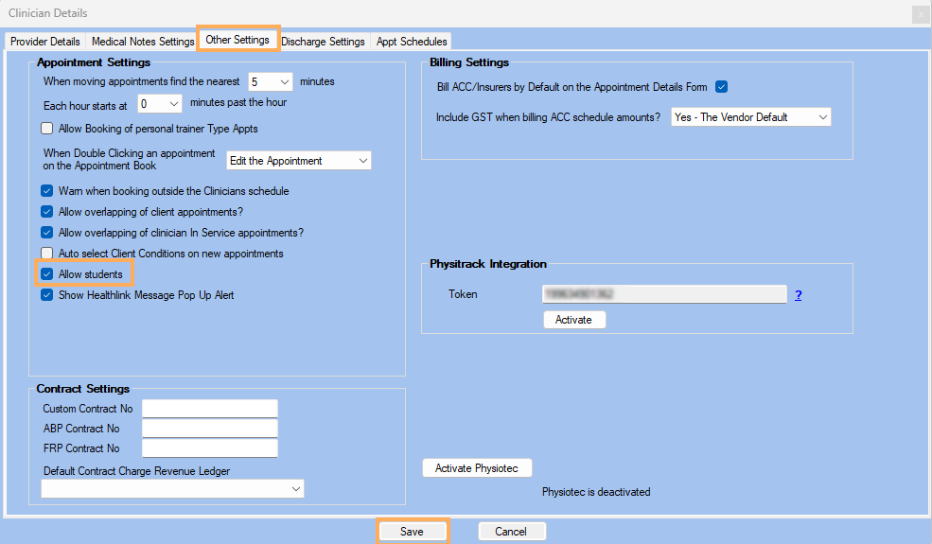Close the Clinician Details window

[919, 14]
